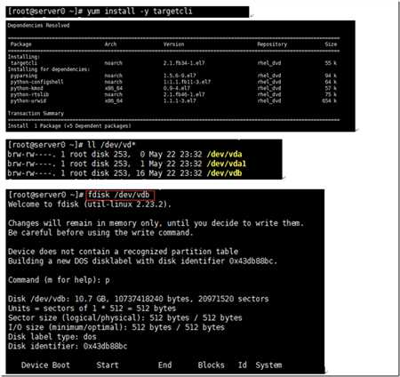
Task: Click the pyparsing dependency row
Action: pyautogui.click(x=173, y=76)
